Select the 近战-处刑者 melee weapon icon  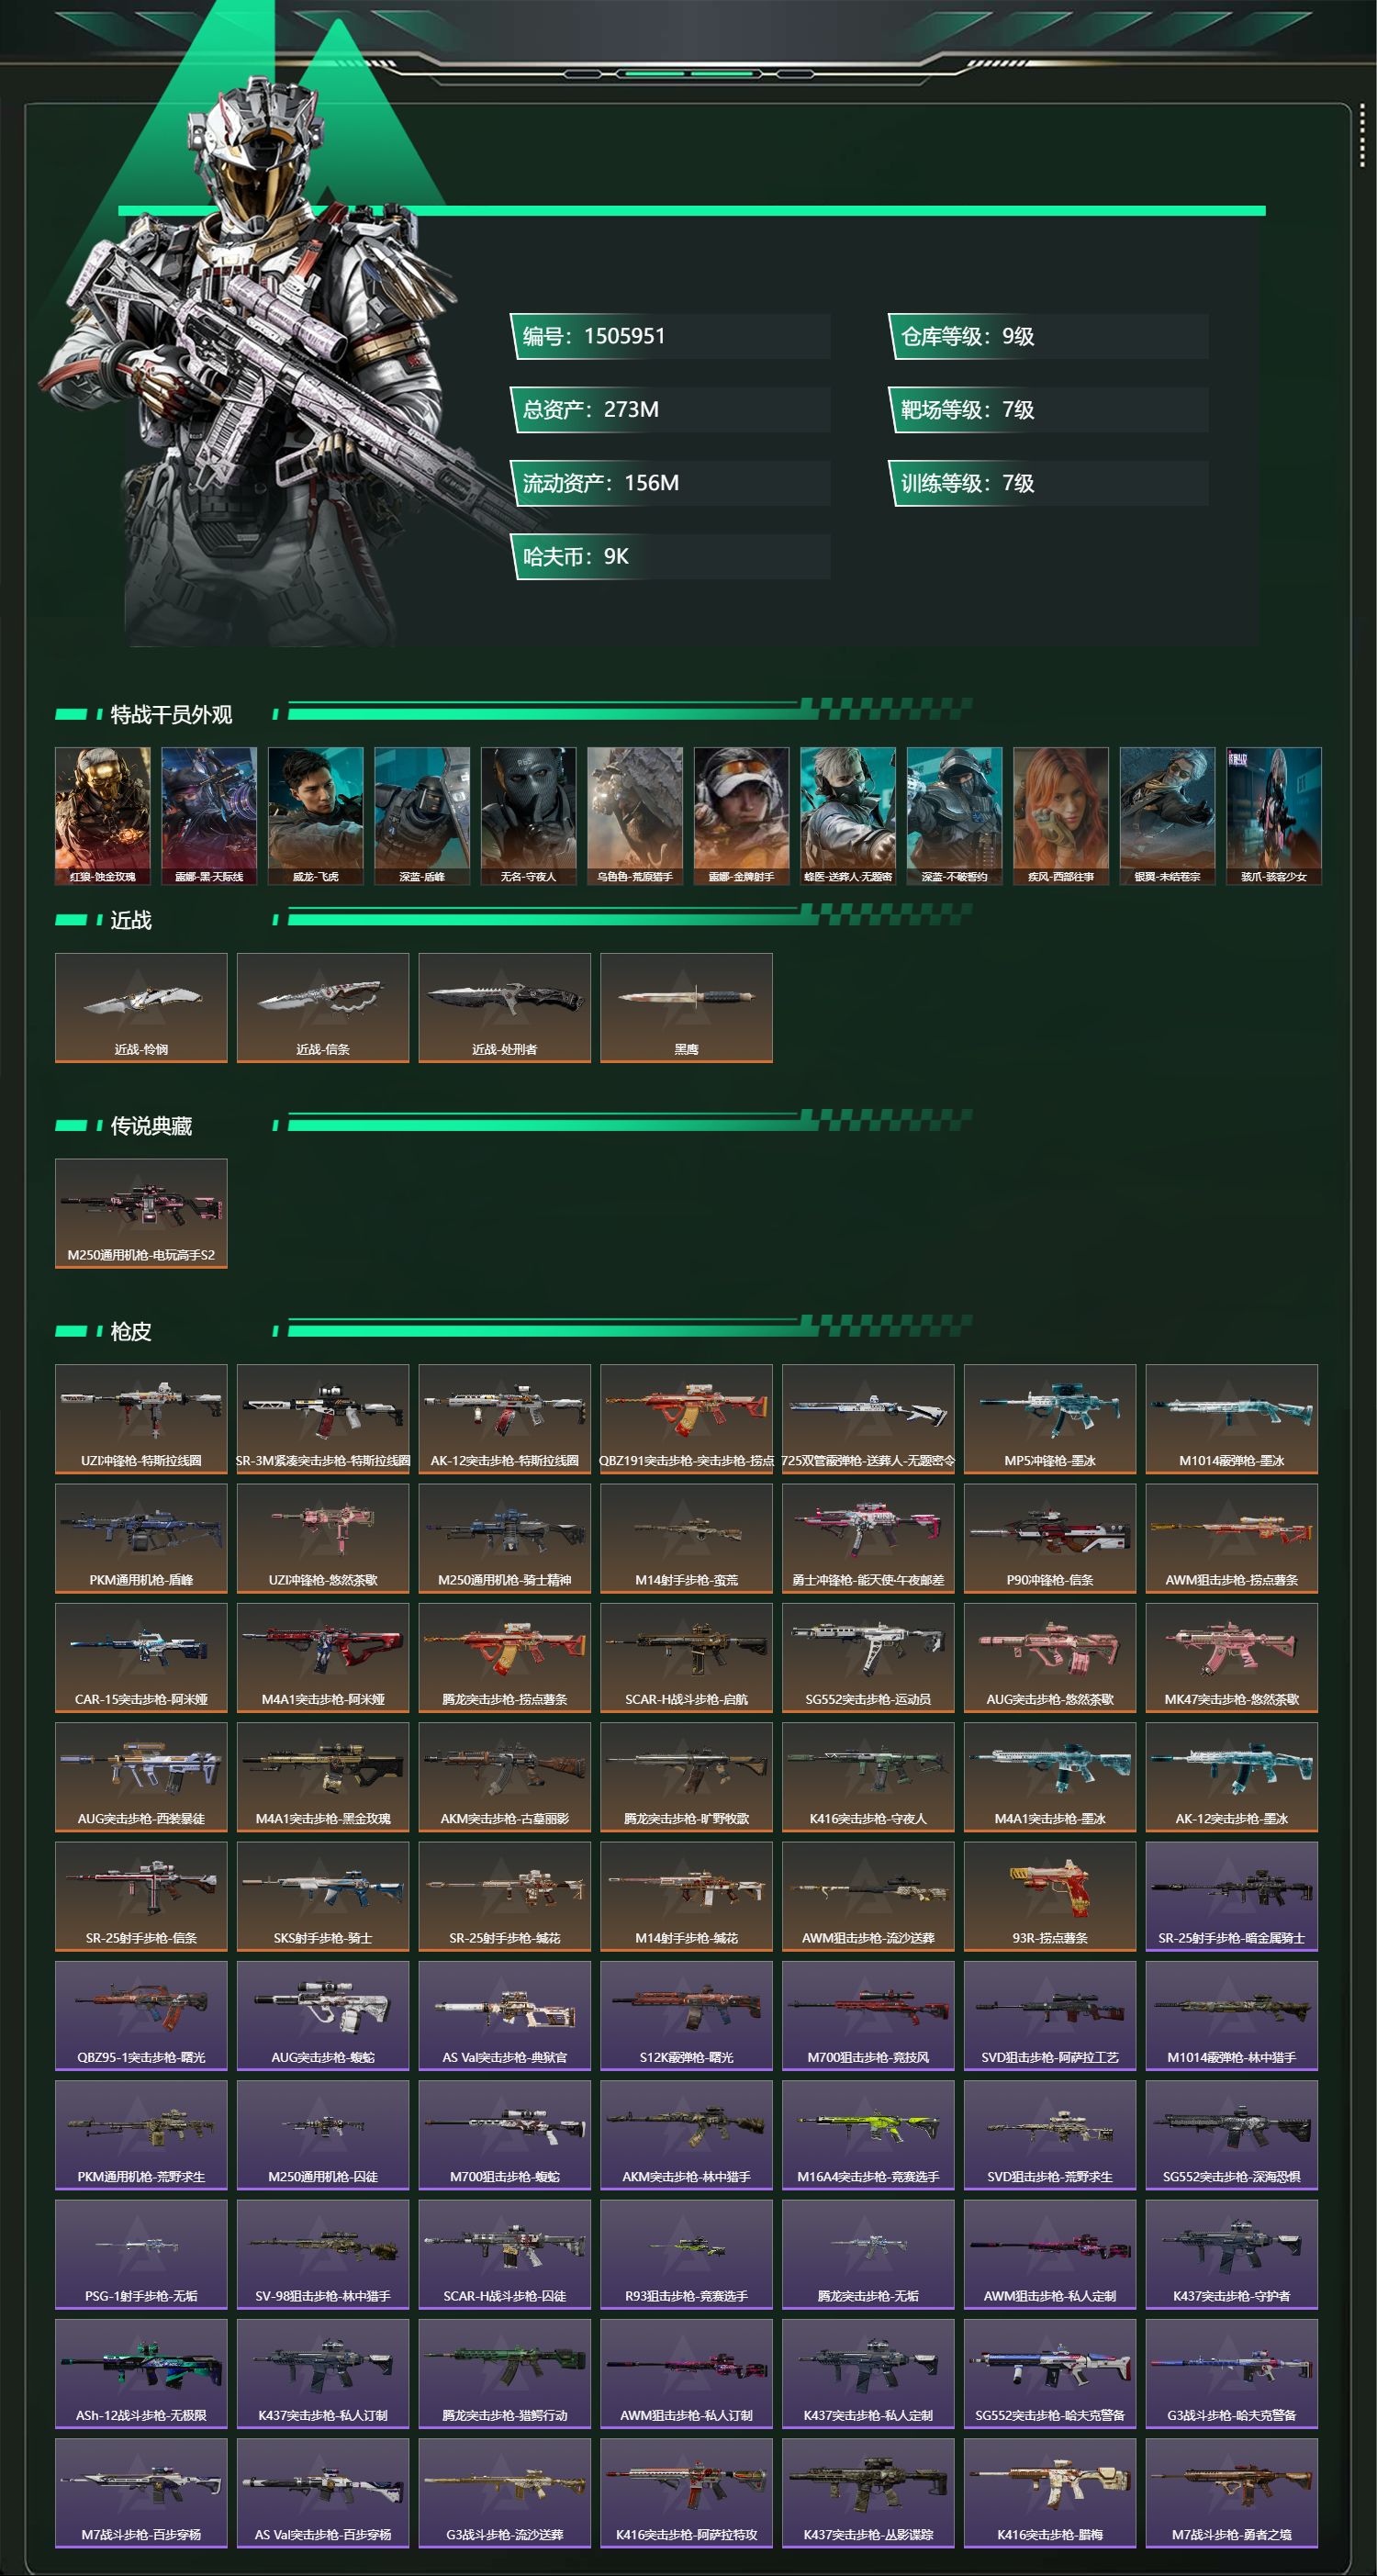click(505, 1007)
